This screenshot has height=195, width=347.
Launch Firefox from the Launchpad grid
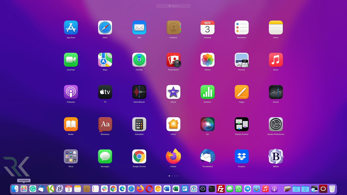(x=173, y=156)
